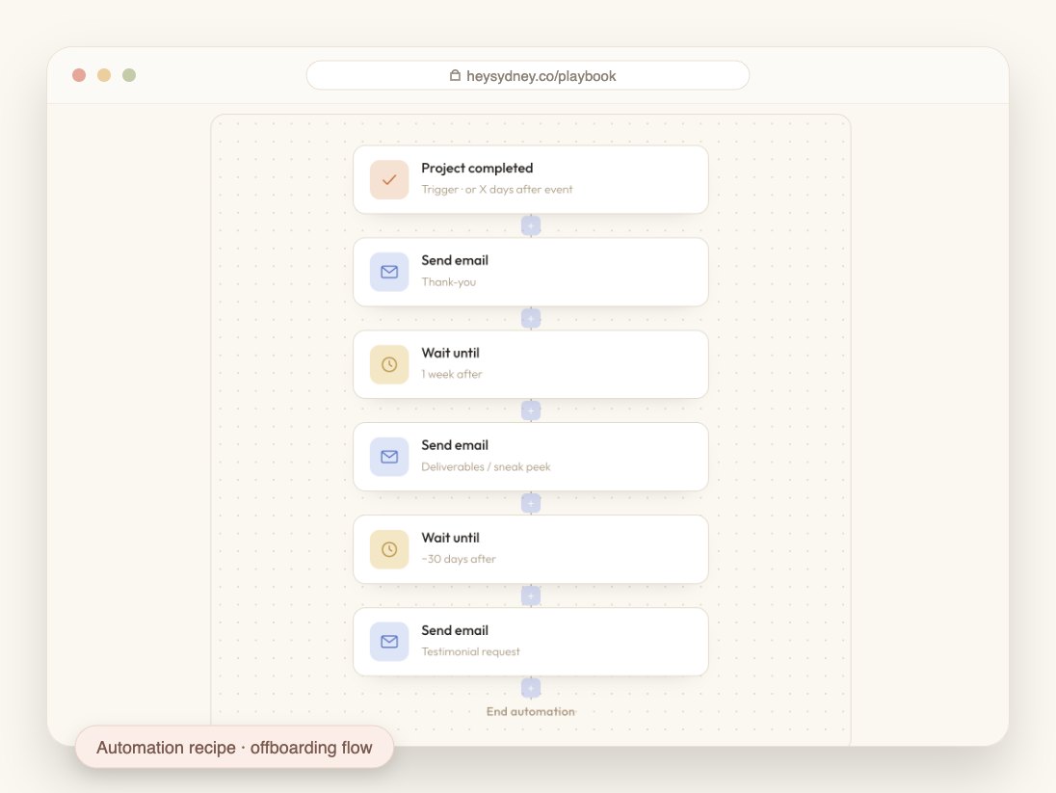
Task: Maximize the window with green button
Action: pos(129,75)
